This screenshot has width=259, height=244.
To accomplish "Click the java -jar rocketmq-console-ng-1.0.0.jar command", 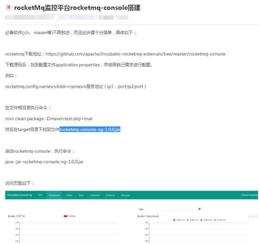I will 44,162.
